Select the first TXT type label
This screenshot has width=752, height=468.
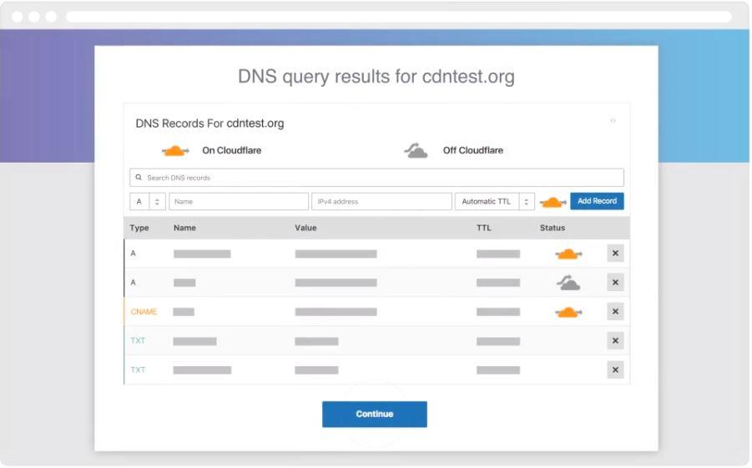pyautogui.click(x=138, y=341)
